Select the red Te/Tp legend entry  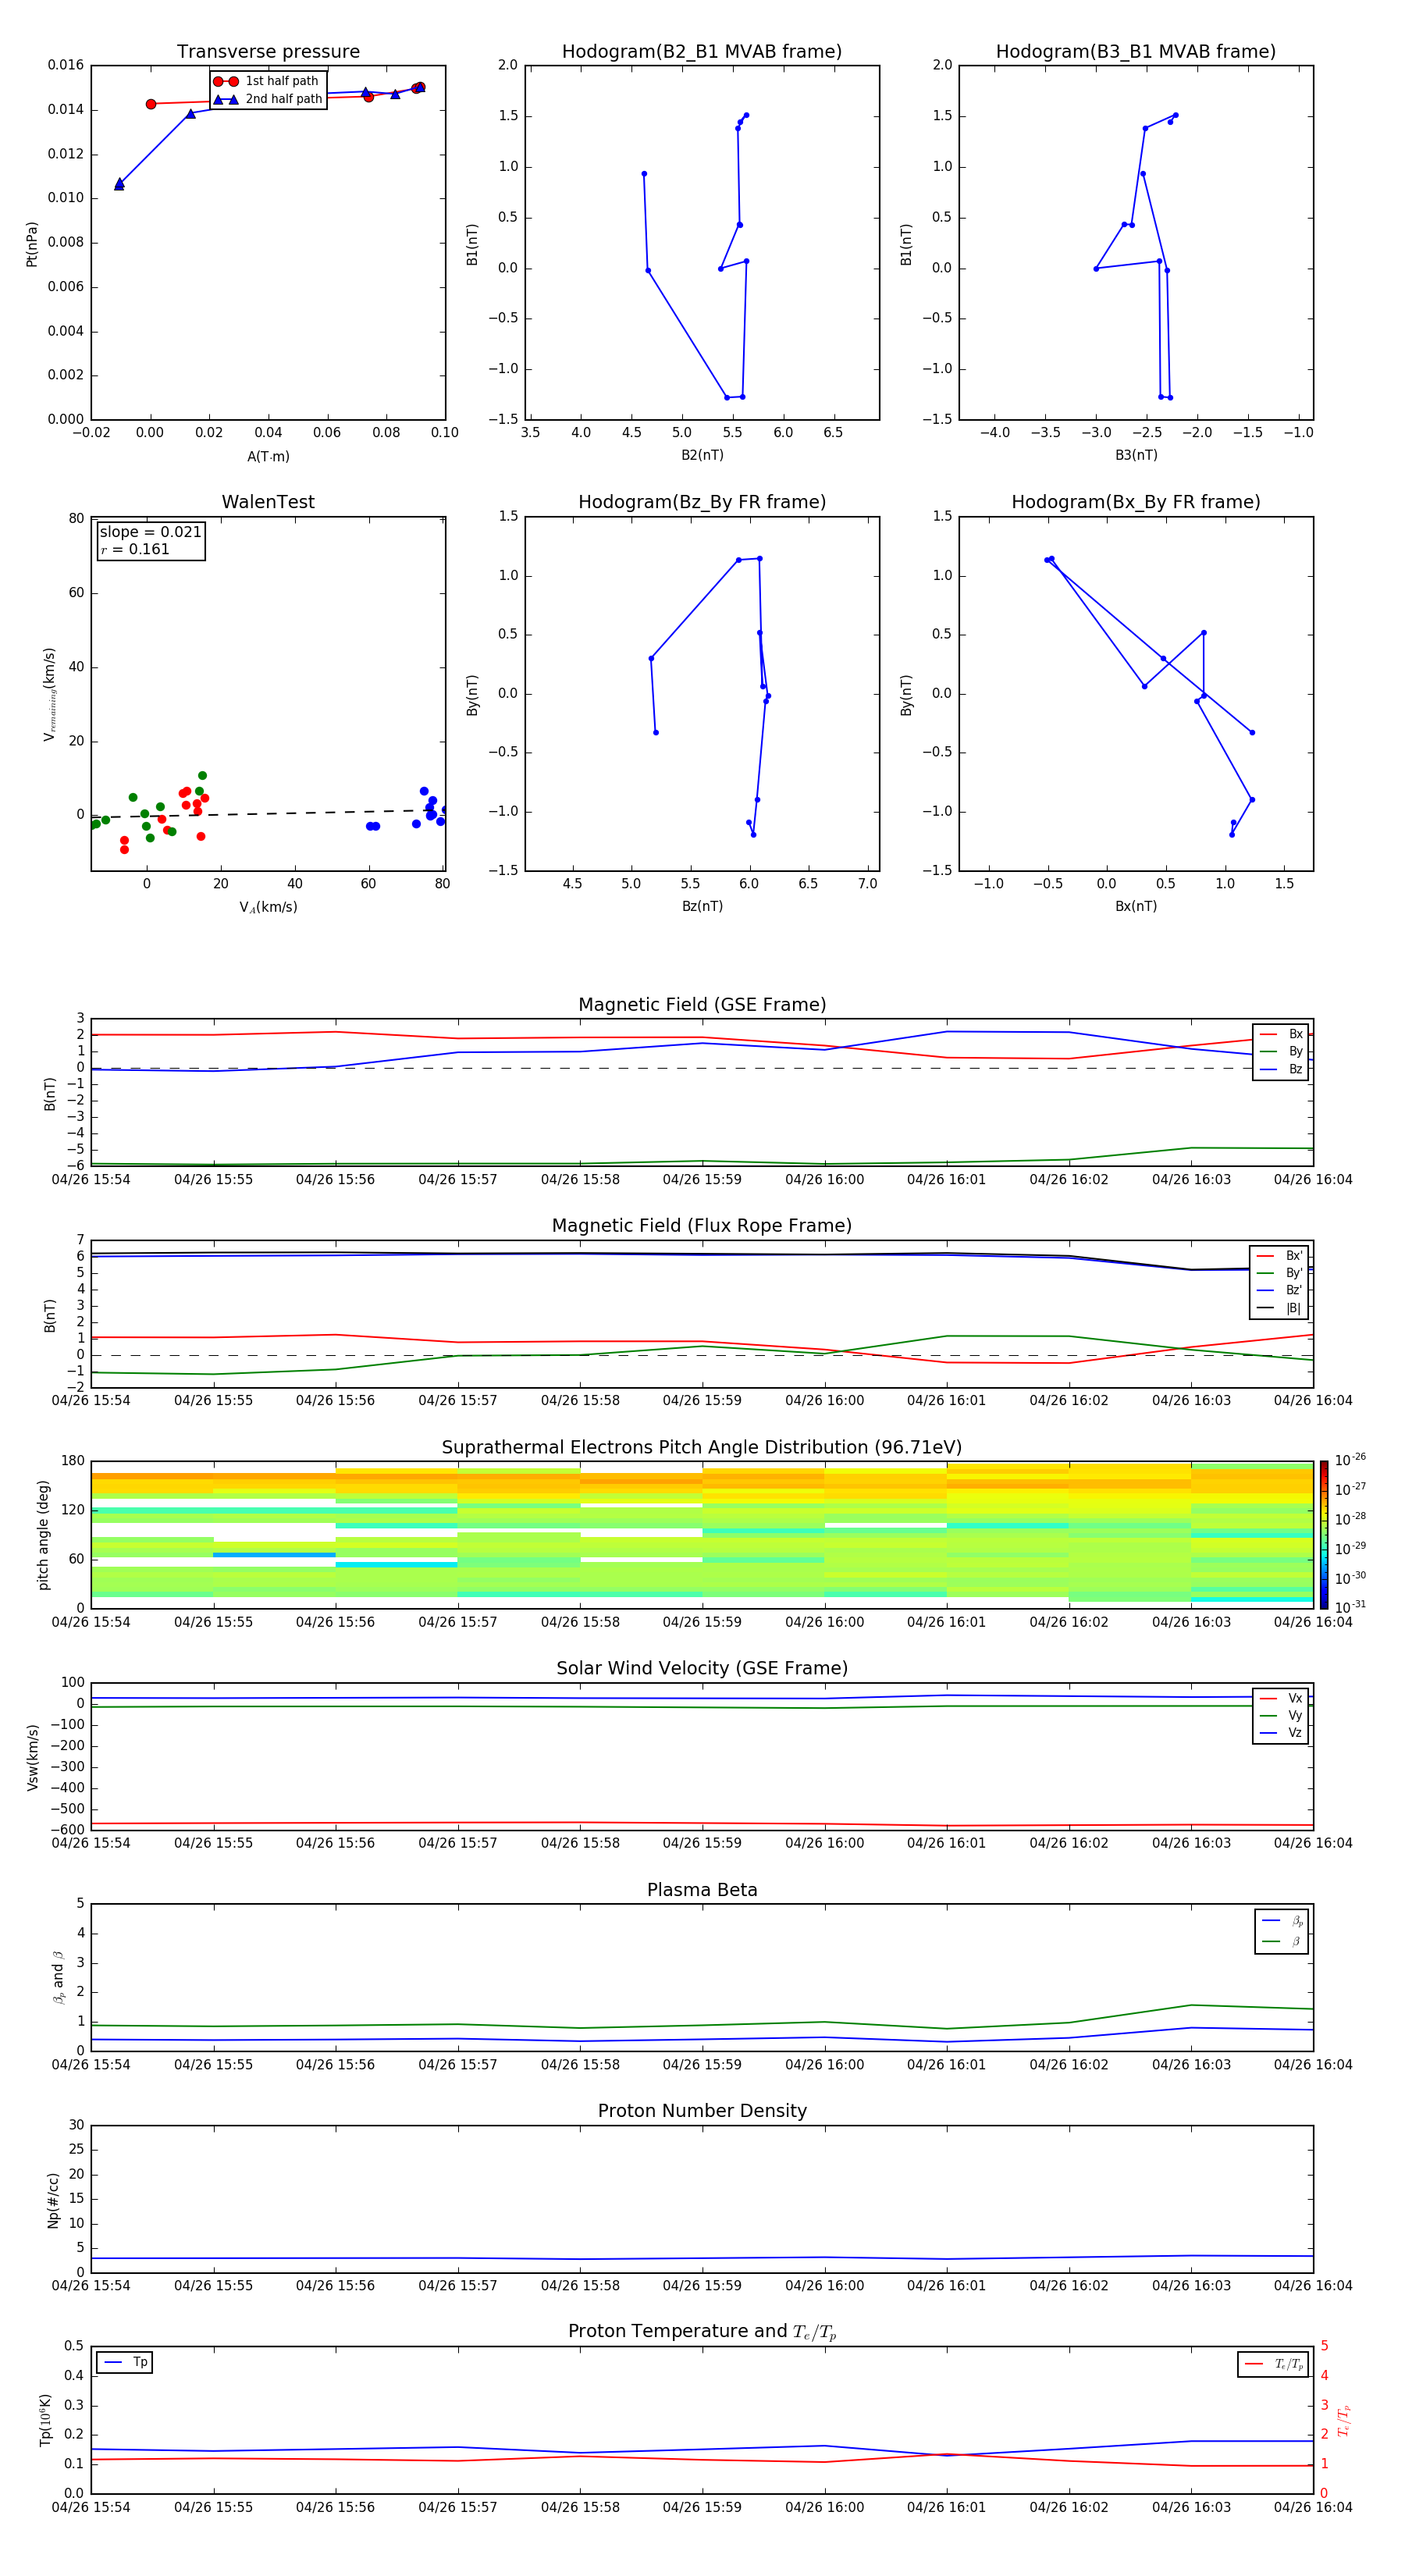point(1273,2364)
